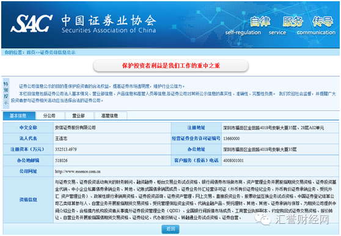This screenshot has height=236, width=341.
Task: Select customer service phone 4008001001
Action: pyautogui.click(x=233, y=160)
